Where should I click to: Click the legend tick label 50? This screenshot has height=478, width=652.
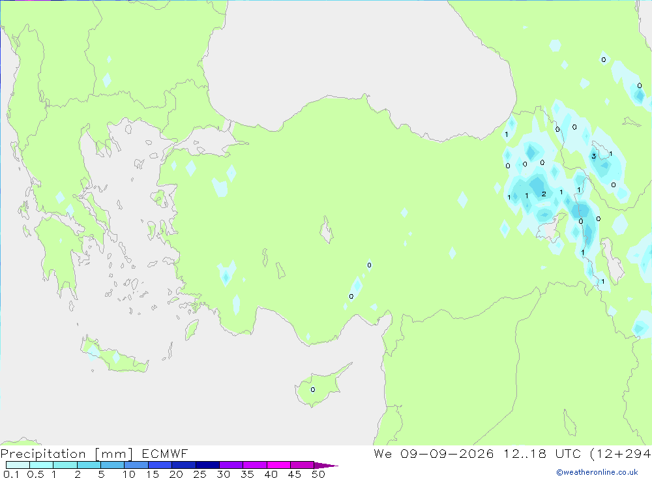[319, 474]
